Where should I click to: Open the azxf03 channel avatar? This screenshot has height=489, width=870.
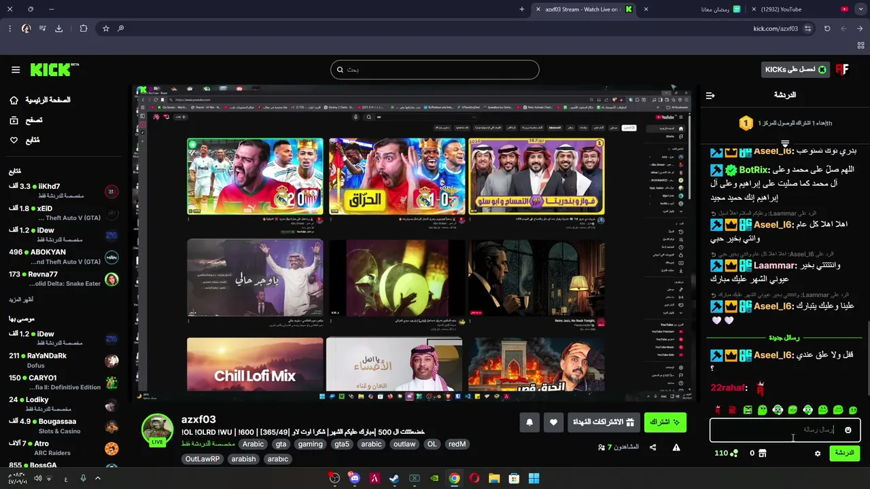[157, 430]
